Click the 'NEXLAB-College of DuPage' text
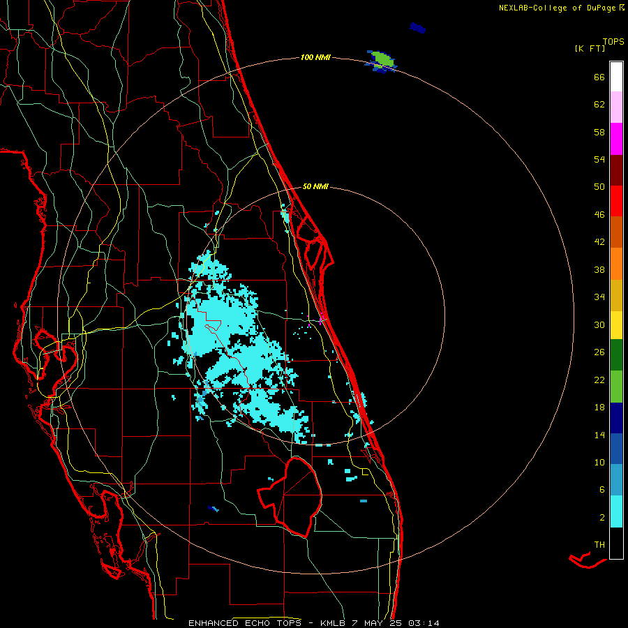The height and width of the screenshot is (628, 628). pyautogui.click(x=557, y=8)
